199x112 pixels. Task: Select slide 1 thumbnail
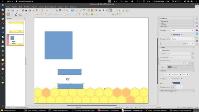click(x=16, y=27)
